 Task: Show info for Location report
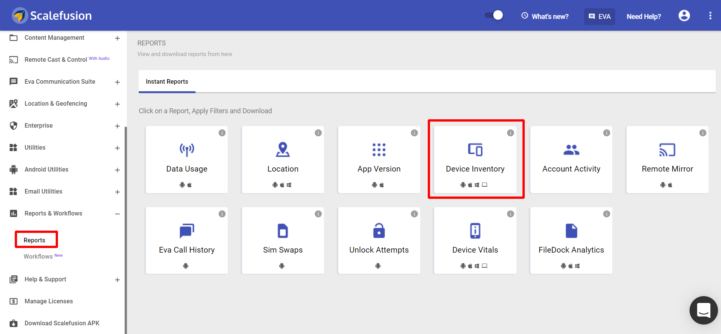click(318, 133)
